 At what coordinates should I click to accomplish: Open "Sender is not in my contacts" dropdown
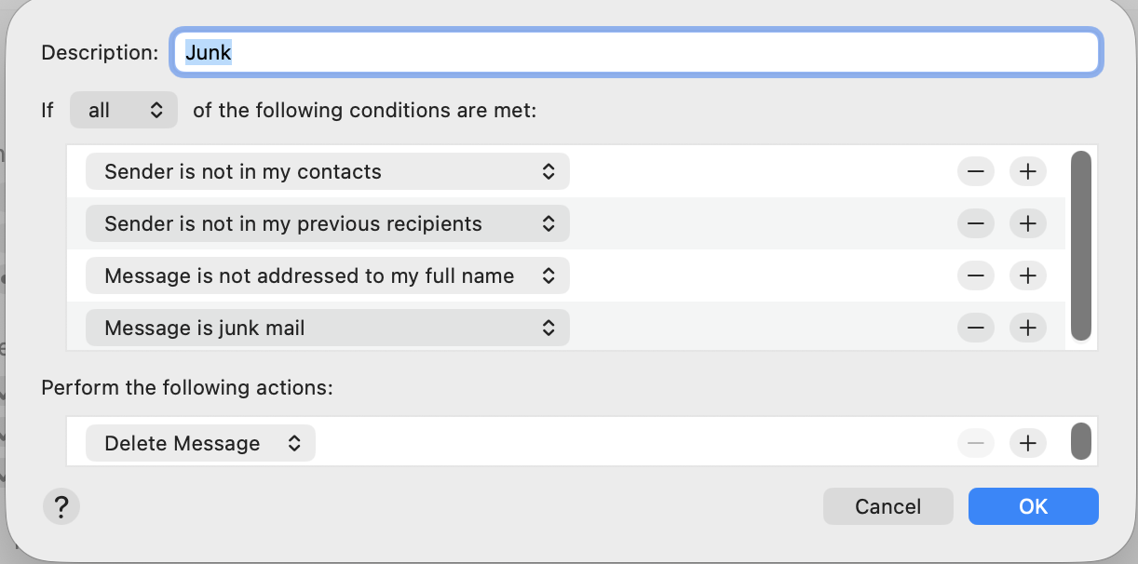coord(327,172)
